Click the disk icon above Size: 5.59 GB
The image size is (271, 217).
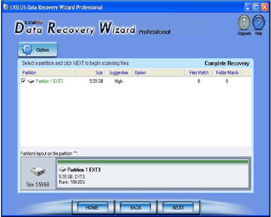[37, 171]
